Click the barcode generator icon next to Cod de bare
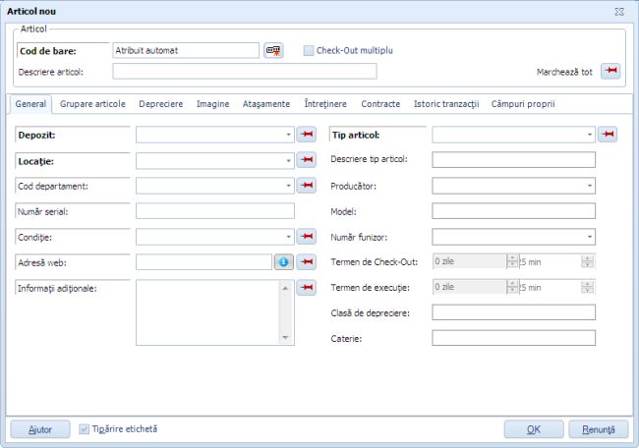This screenshot has height=448, width=639. pyautogui.click(x=272, y=50)
